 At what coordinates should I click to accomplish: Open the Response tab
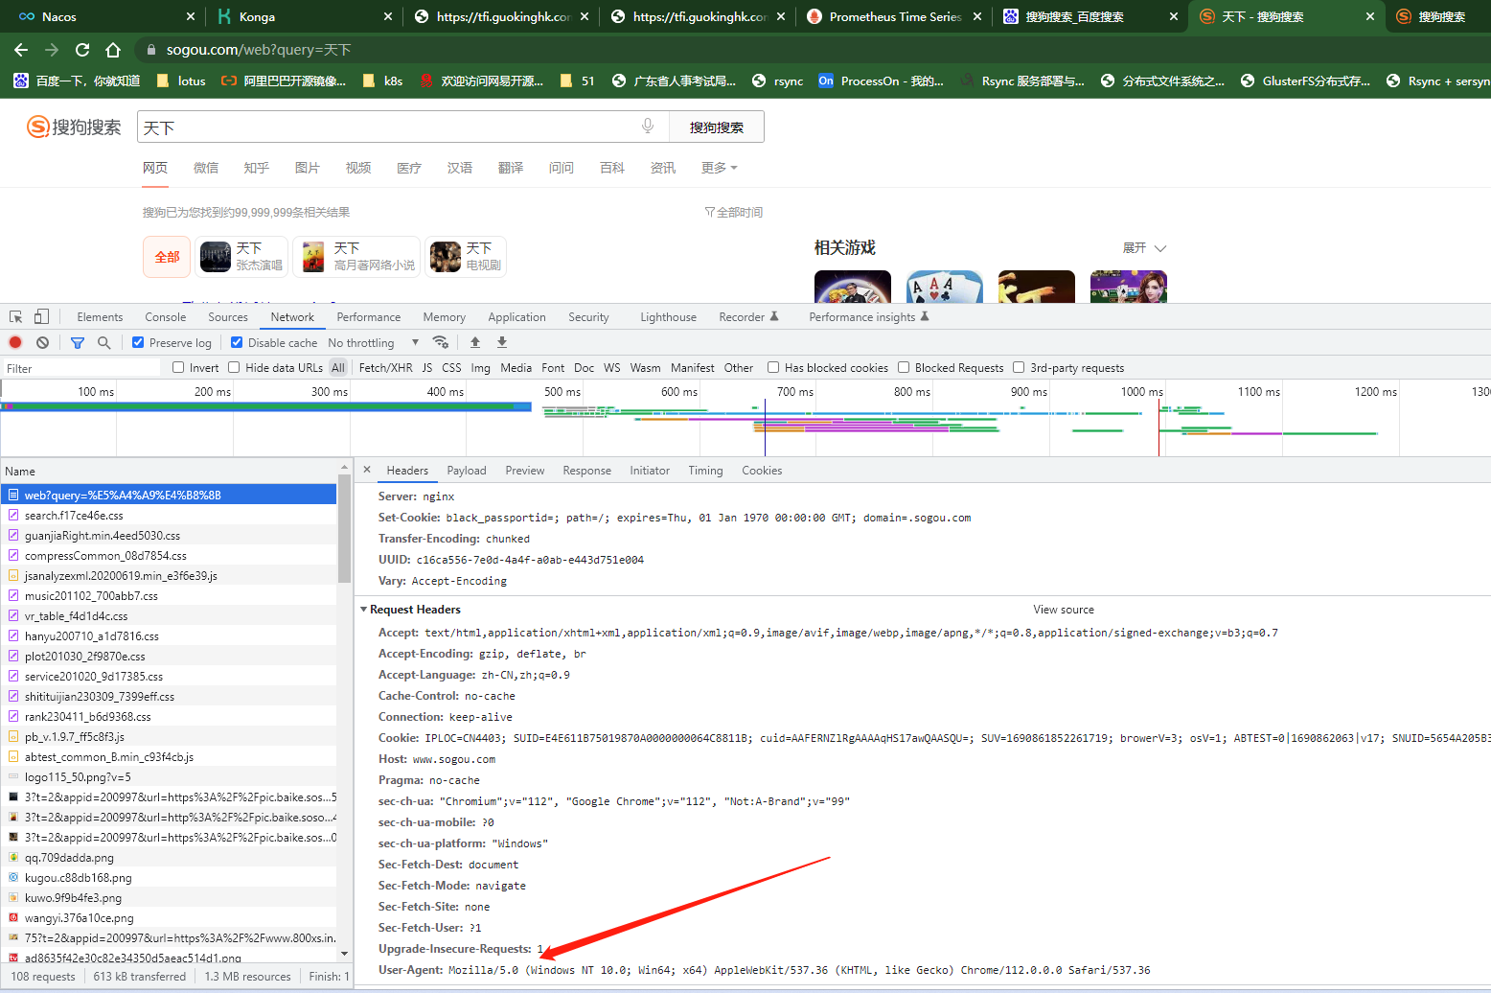[587, 471]
